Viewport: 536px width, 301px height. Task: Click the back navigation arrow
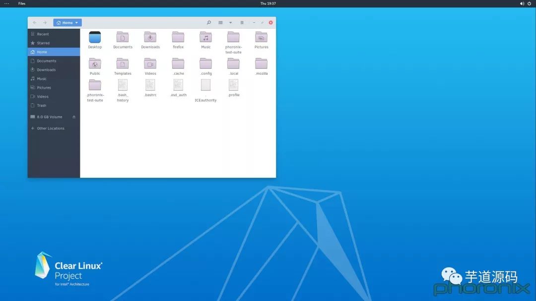tap(34, 22)
